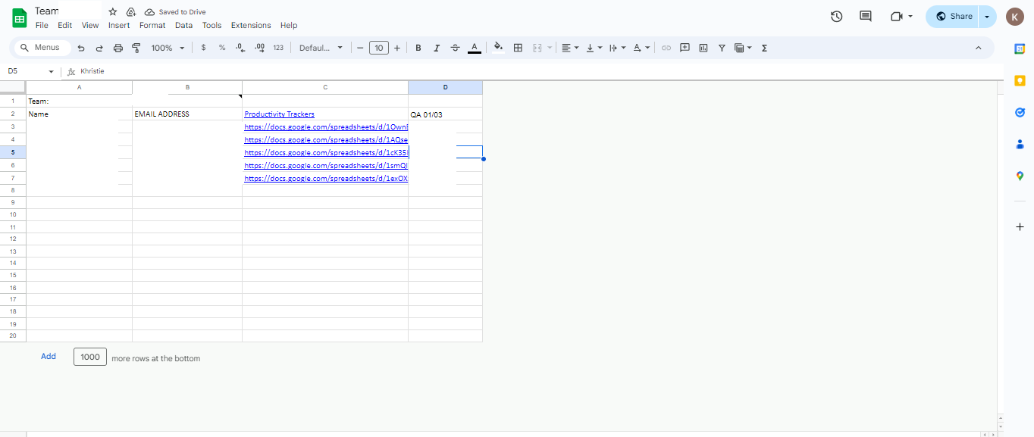1034x437 pixels.
Task: Open the Insert menu
Action: point(119,25)
